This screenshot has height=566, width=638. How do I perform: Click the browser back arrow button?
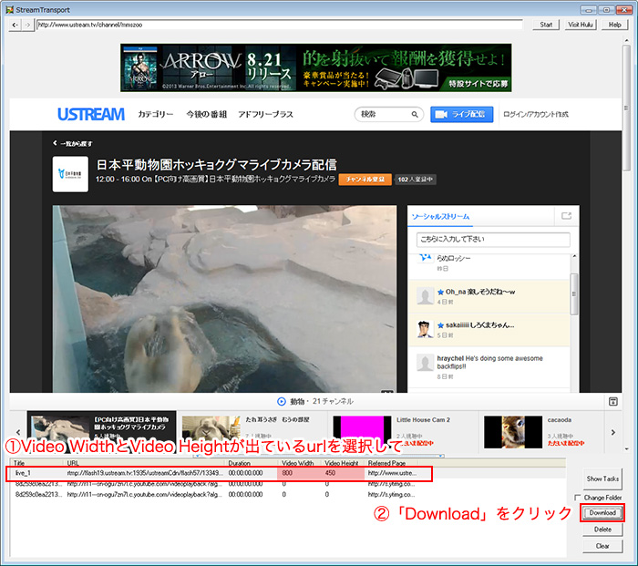point(15,25)
